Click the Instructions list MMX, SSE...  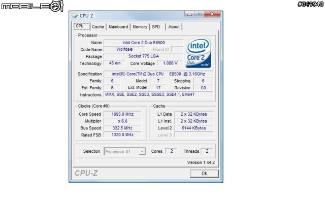coord(158,95)
